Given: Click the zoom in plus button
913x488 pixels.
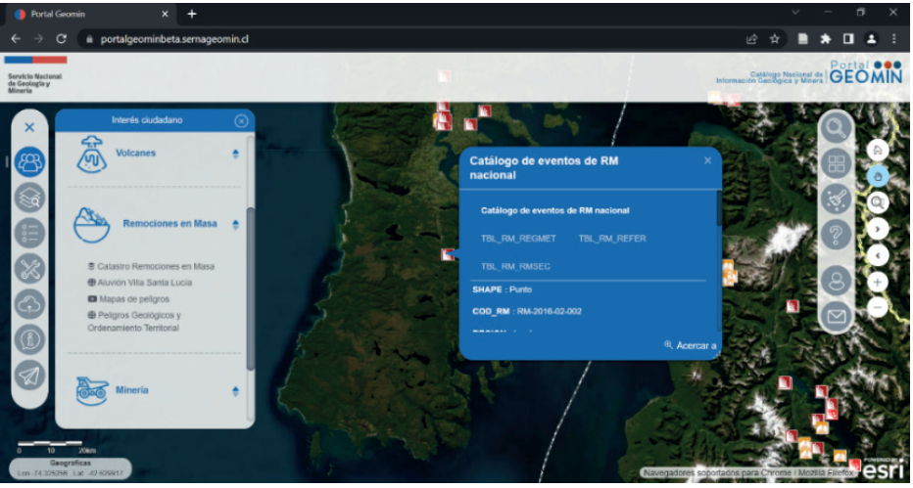Looking at the screenshot, I should tap(877, 281).
